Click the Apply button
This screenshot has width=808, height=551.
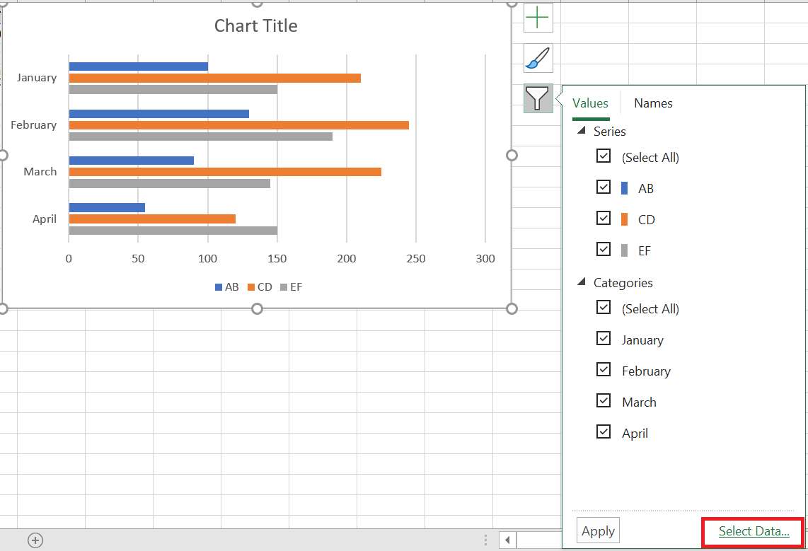pos(598,530)
